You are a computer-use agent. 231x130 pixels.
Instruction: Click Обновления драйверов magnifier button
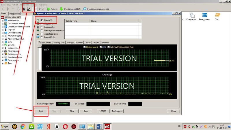pos(96,9)
